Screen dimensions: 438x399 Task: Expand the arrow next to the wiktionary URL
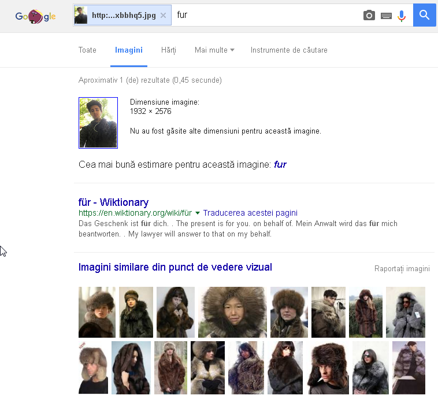pos(198,213)
